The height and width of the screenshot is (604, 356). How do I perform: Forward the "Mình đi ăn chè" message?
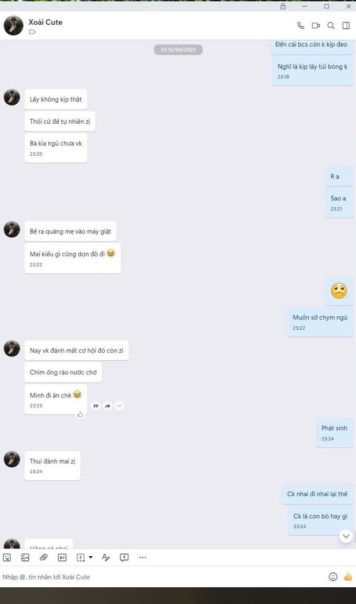point(107,406)
